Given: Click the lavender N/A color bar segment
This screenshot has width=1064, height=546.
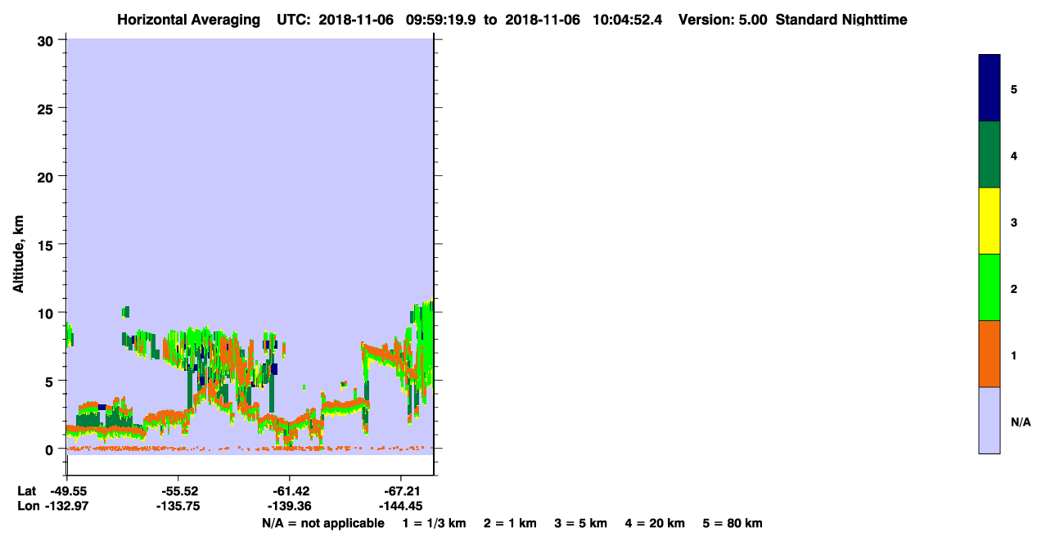Looking at the screenshot, I should coord(990,420).
